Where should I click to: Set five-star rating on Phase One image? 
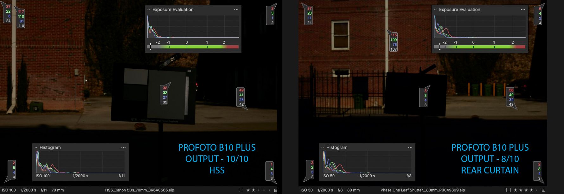point(537,190)
